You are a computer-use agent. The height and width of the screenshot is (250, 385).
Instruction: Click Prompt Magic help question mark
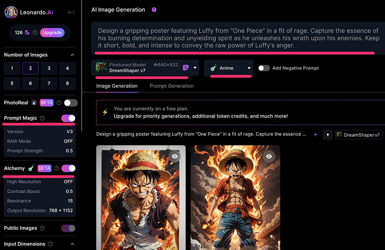42,118
